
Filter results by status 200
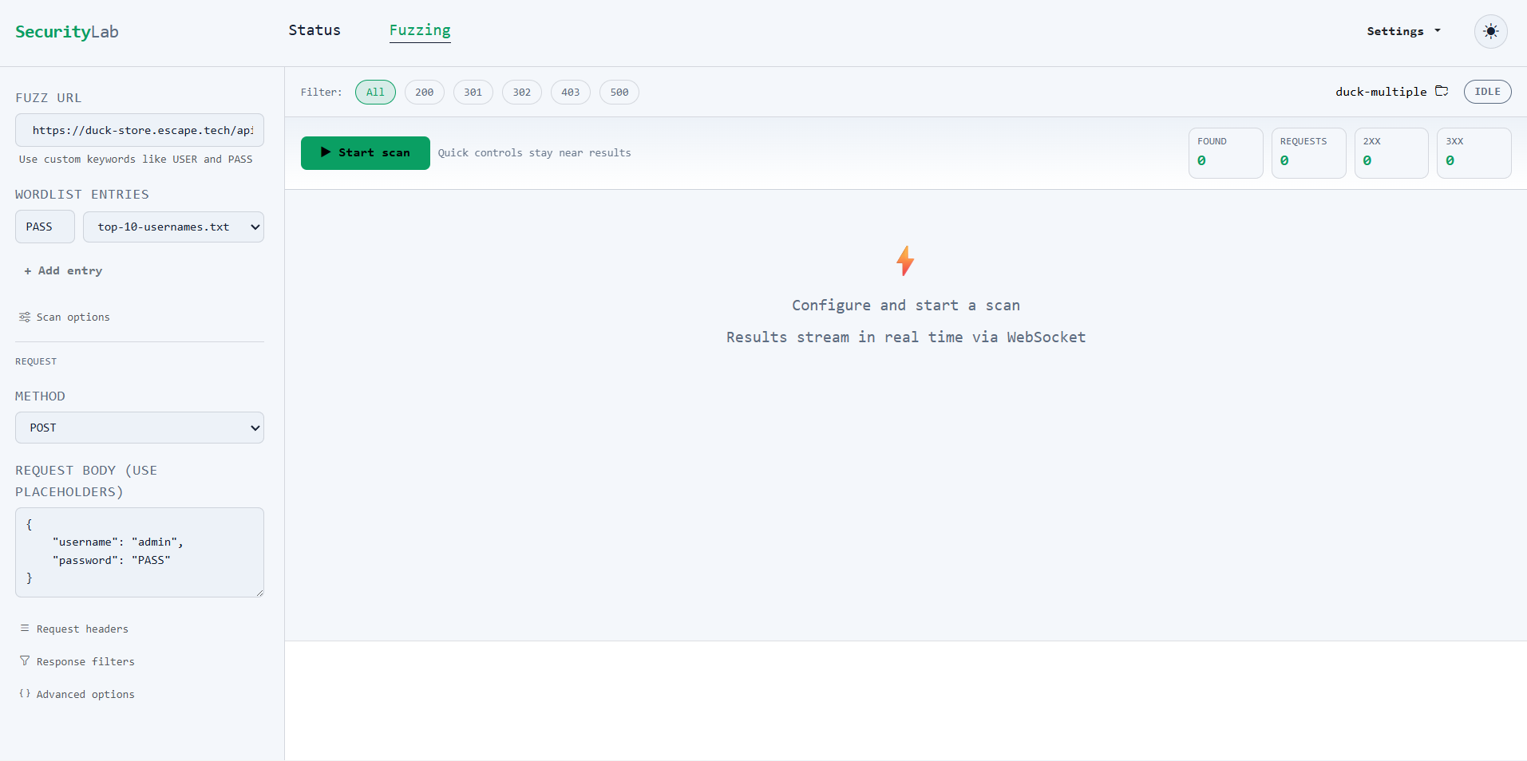(424, 92)
